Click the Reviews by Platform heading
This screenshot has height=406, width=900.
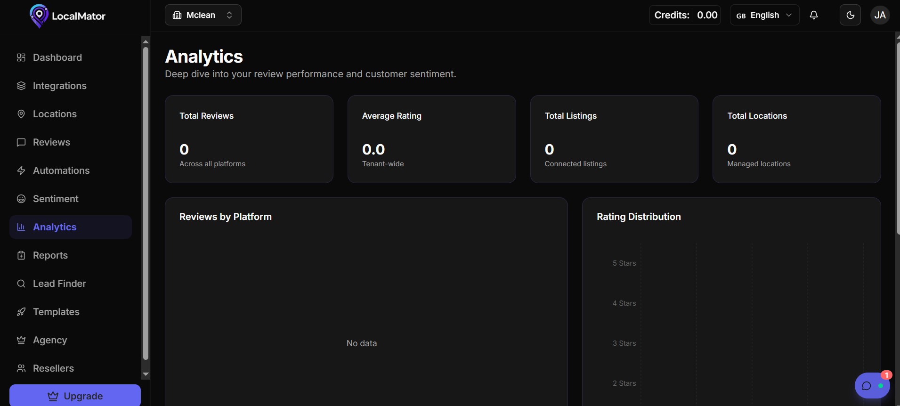[x=226, y=217]
